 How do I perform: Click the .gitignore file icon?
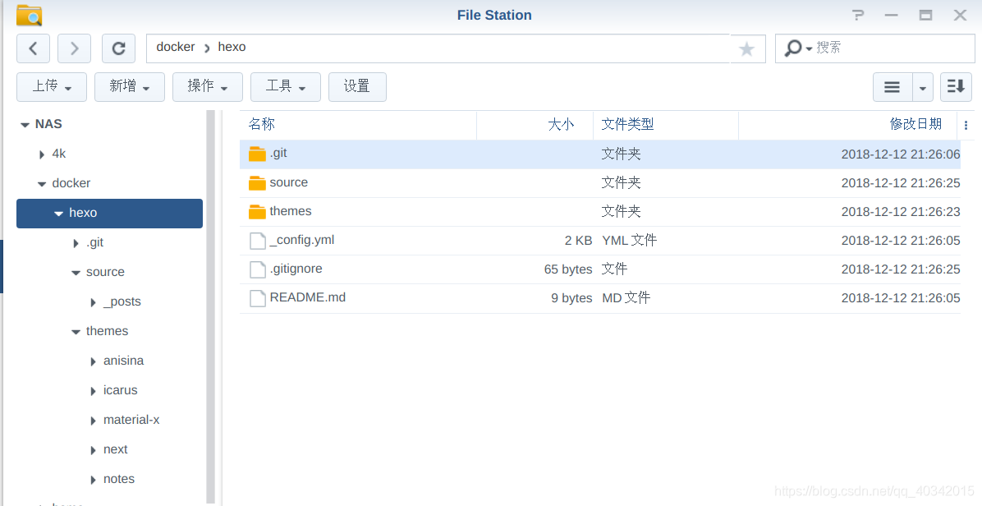pos(257,269)
